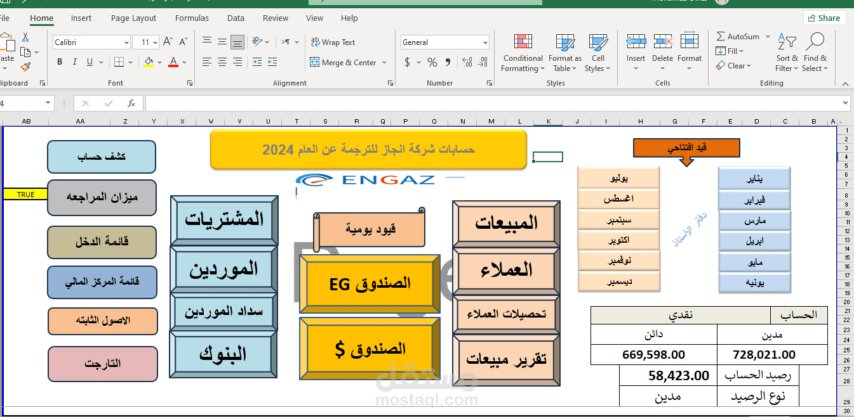Click the المبيعات sales button
Image resolution: width=854 pixels, height=417 pixels.
[506, 222]
